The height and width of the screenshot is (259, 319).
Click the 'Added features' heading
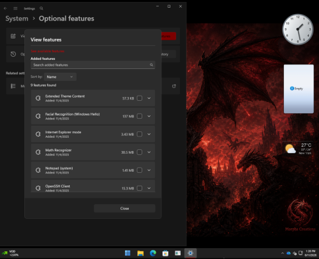click(43, 59)
